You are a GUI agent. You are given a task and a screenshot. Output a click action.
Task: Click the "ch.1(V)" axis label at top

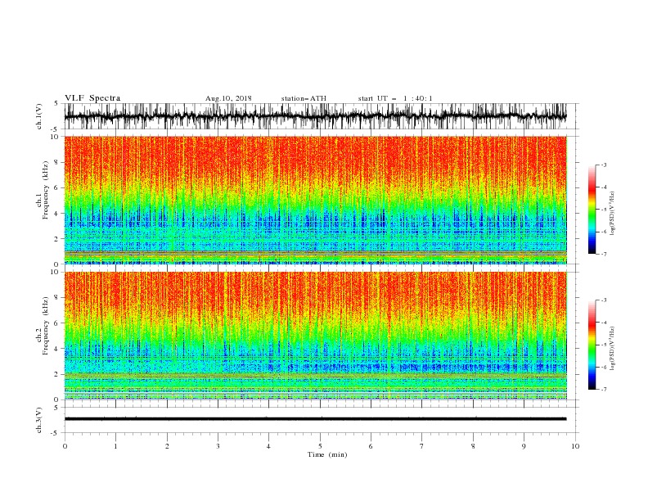39,116
